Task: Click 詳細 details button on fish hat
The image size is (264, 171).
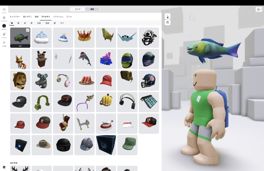Action: (20, 46)
